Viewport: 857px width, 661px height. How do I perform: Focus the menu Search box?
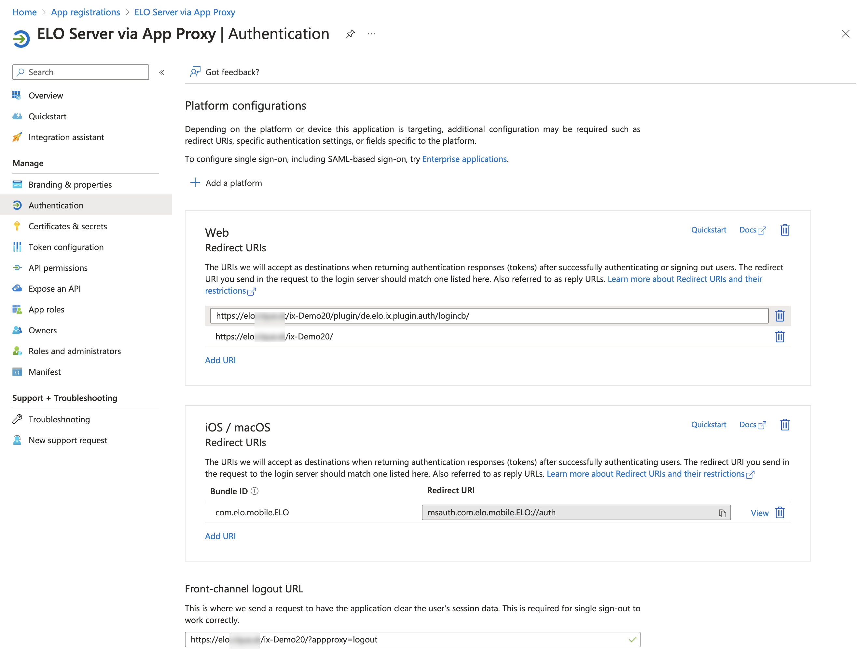point(81,72)
